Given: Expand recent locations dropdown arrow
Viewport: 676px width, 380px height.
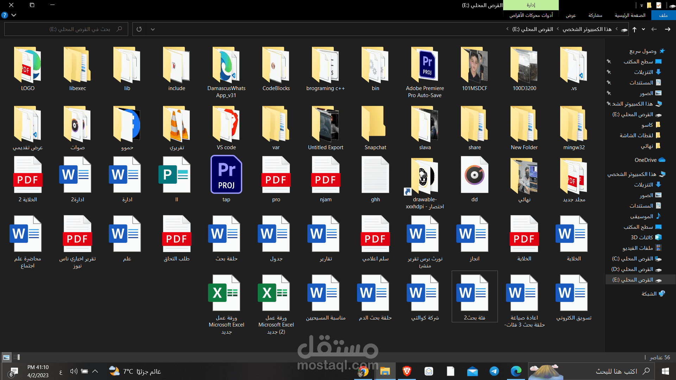Looking at the screenshot, I should (x=643, y=29).
